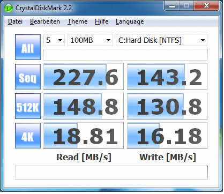This screenshot has height=194, width=224.
Task: Click the Read [MB/s] column label
Action: point(84,158)
